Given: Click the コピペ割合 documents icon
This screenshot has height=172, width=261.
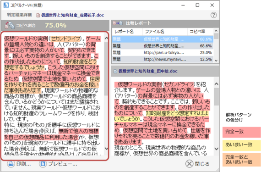Looking at the screenshot, I should [10, 25].
